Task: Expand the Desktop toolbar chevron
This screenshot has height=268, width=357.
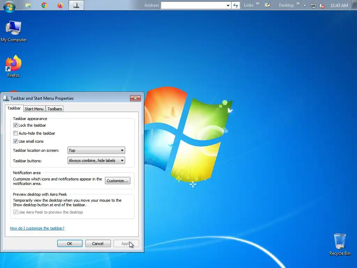Action: pos(298,3)
